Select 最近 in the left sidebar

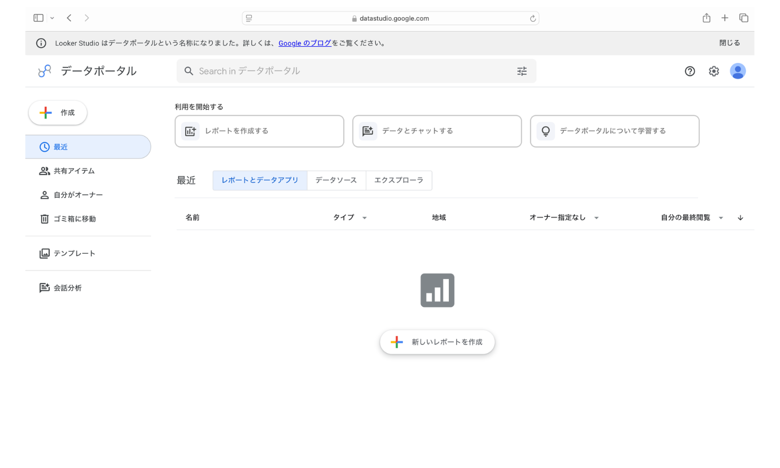tap(88, 147)
